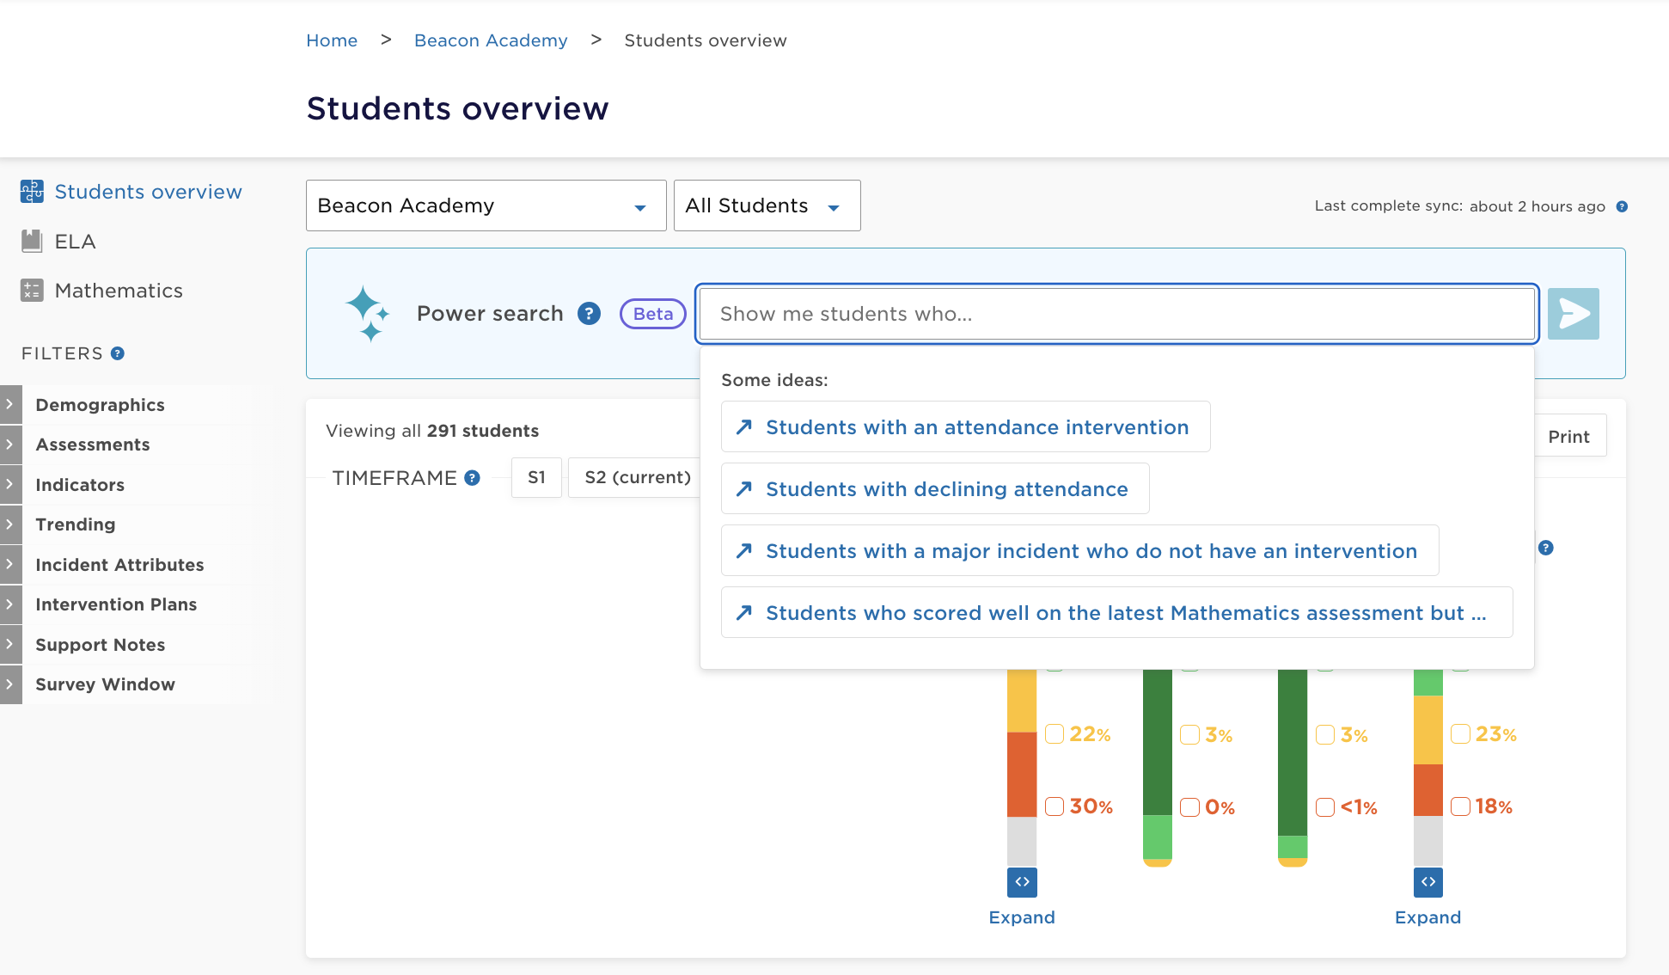Choose scored well on Mathematics assessment idea
1669x975 pixels.
1117,612
